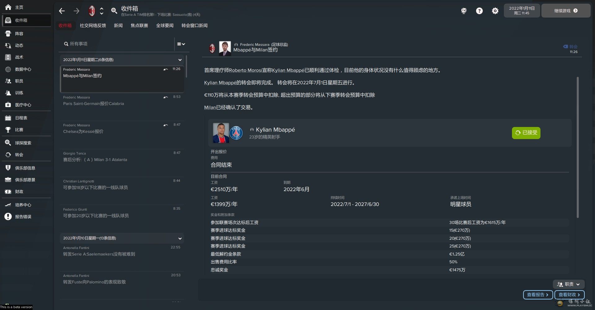Open the help question mark icon
This screenshot has width=595, height=310.
click(479, 11)
